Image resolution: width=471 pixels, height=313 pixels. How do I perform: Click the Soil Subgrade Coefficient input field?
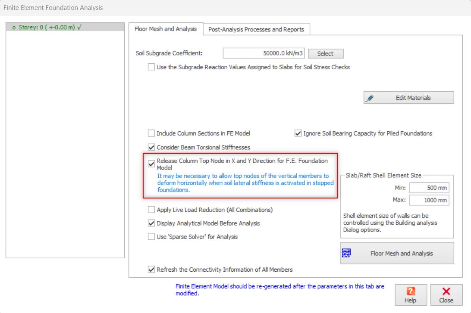[264, 53]
